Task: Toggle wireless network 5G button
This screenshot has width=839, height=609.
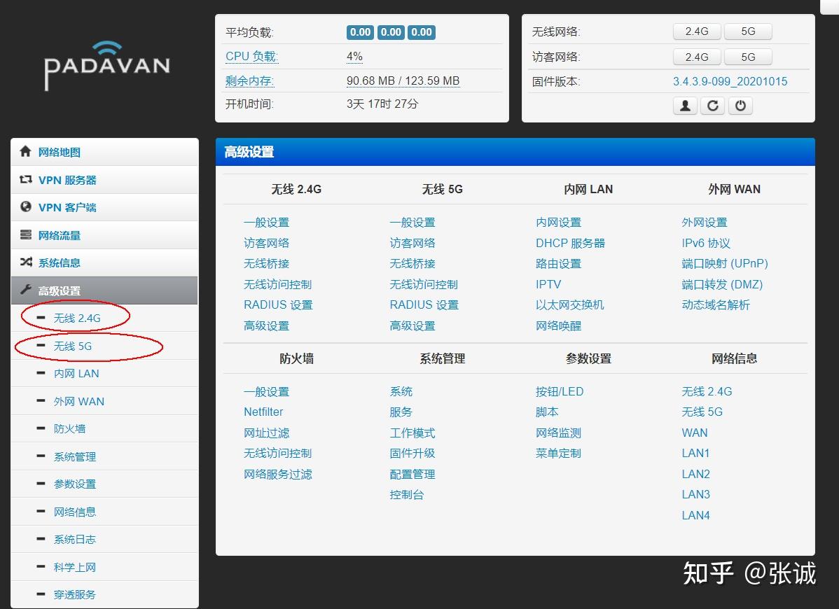Action: (748, 31)
